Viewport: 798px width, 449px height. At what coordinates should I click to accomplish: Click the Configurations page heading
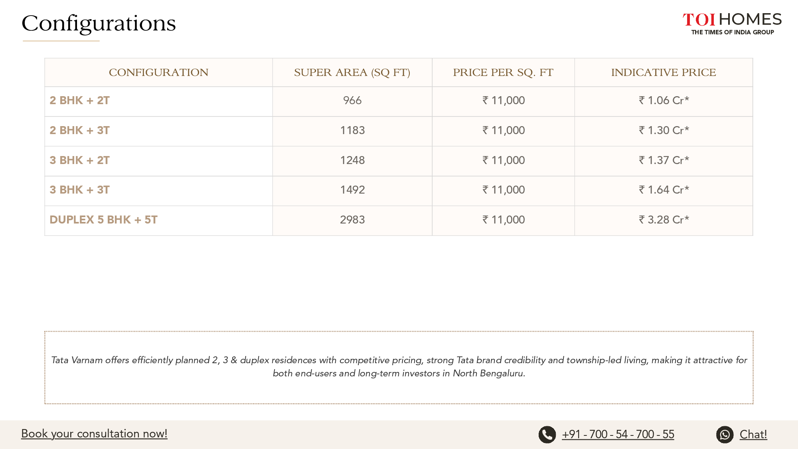(99, 24)
